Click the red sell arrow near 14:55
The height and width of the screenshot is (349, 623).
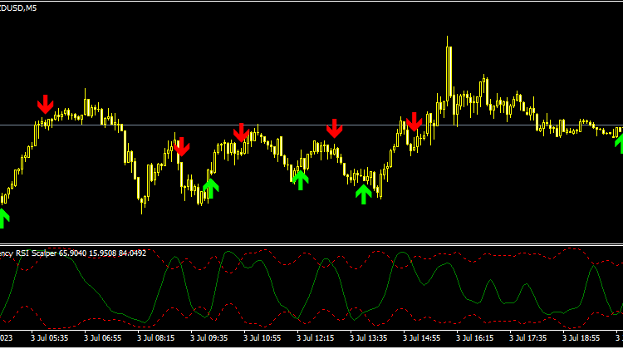coord(415,122)
